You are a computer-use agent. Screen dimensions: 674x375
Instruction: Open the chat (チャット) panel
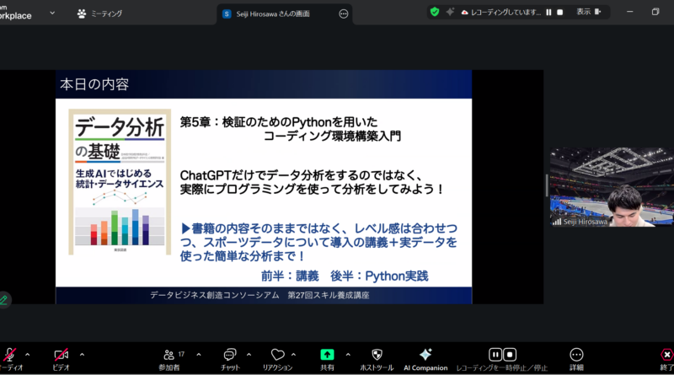(x=228, y=359)
